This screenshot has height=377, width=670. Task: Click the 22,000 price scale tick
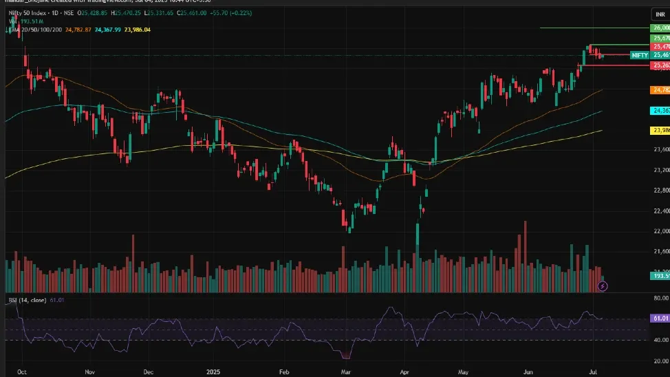pos(662,231)
